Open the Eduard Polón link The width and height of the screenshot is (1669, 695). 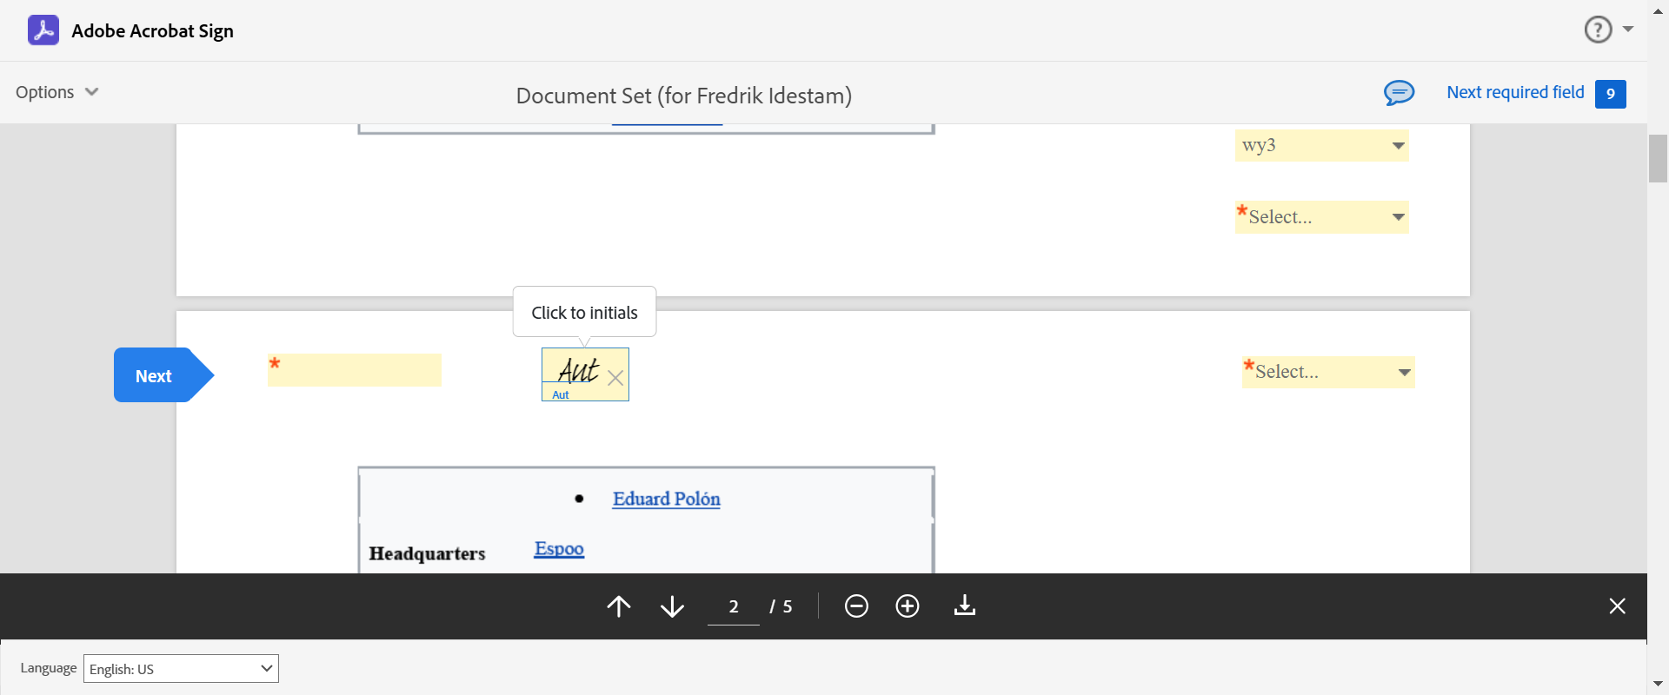click(x=666, y=499)
